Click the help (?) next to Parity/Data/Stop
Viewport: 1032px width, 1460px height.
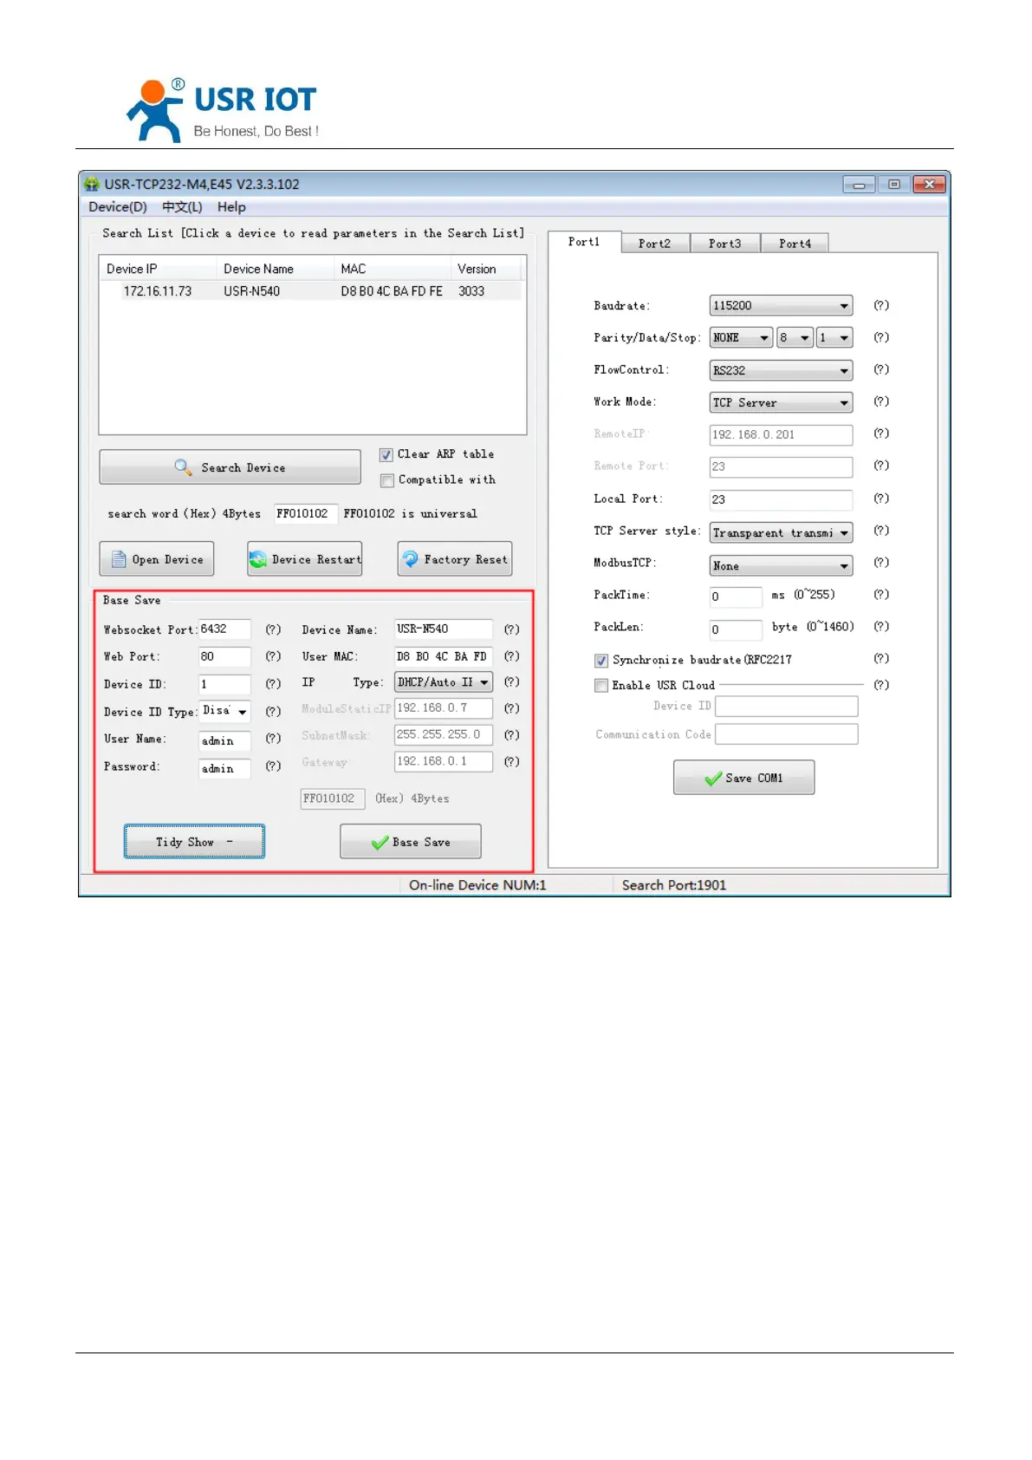click(x=881, y=337)
